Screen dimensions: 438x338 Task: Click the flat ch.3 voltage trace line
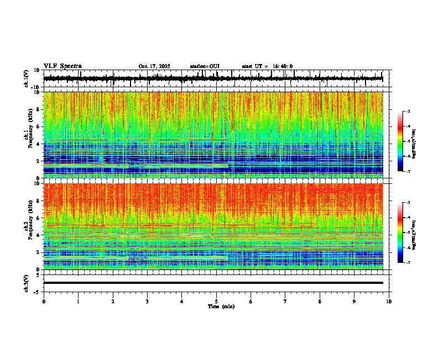(x=213, y=283)
